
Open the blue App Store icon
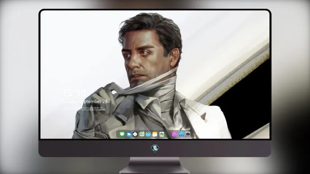tap(181, 134)
